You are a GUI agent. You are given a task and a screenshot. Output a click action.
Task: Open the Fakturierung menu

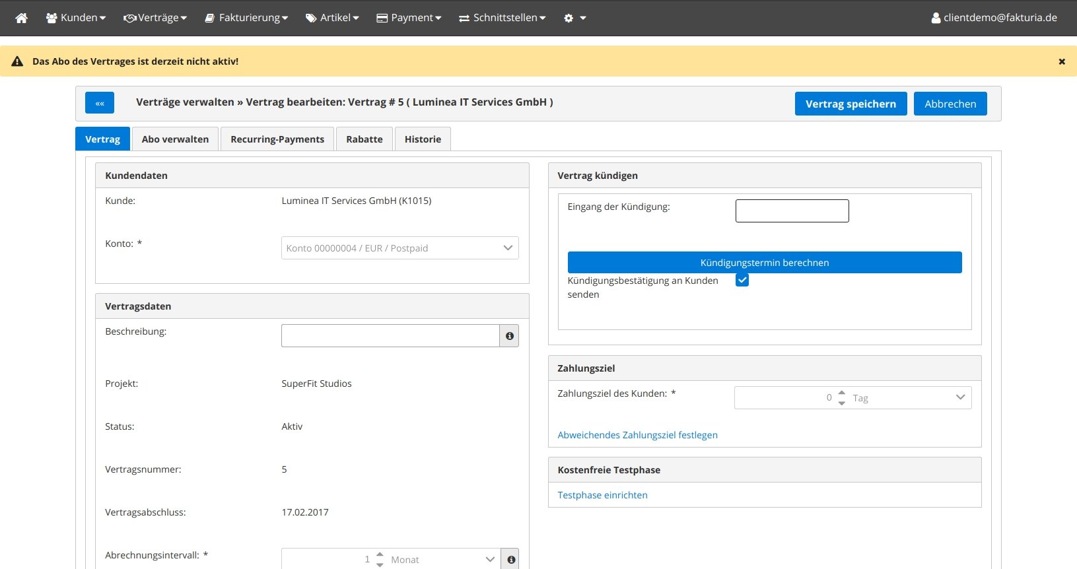(x=246, y=18)
